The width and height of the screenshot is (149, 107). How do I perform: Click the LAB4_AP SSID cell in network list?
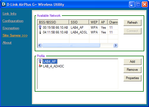pos(77,28)
